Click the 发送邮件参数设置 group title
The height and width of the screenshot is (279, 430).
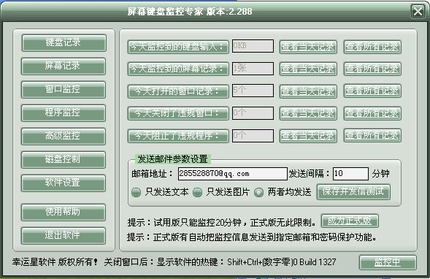pos(172,158)
